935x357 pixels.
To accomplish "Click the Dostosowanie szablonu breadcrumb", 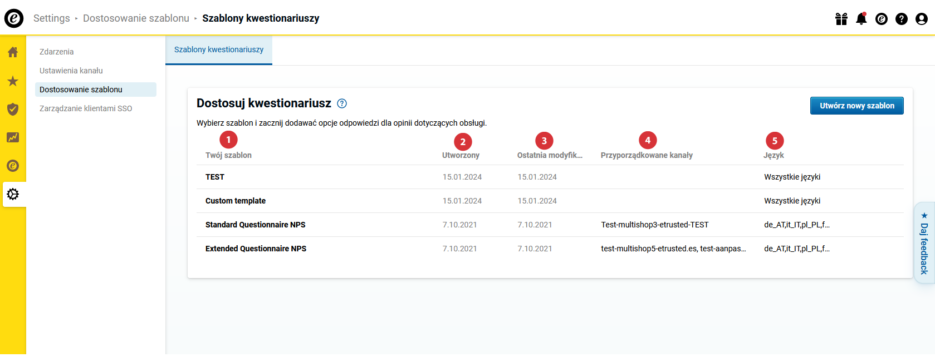I will point(136,18).
